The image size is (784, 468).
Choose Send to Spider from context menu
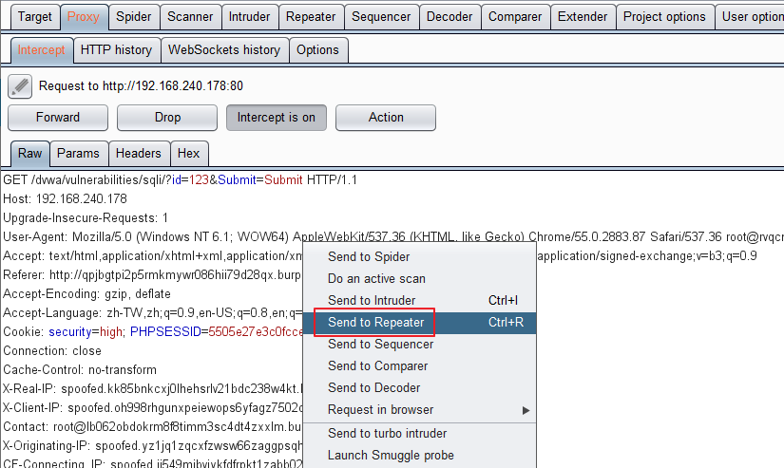click(419, 256)
